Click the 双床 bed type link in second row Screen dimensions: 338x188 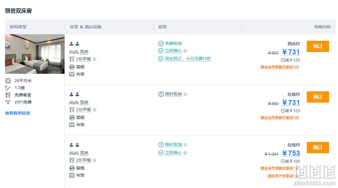click(84, 103)
